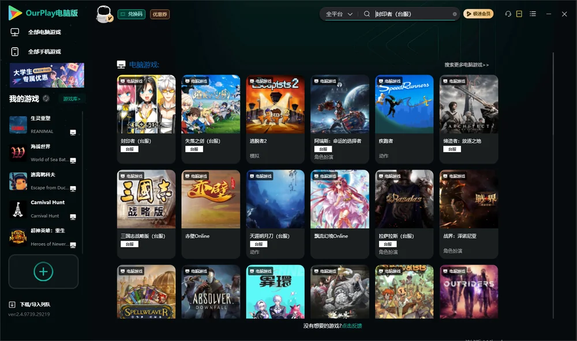This screenshot has height=341, width=577.
Task: Select the 疾跑者 SpeedRunners cover
Action: point(404,104)
